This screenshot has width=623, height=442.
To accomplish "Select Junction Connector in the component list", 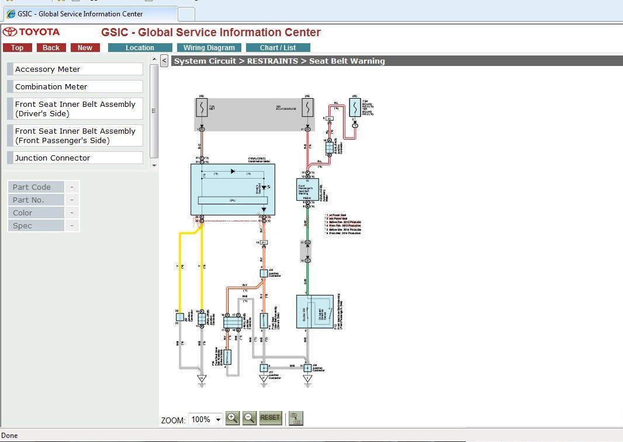I will [75, 158].
